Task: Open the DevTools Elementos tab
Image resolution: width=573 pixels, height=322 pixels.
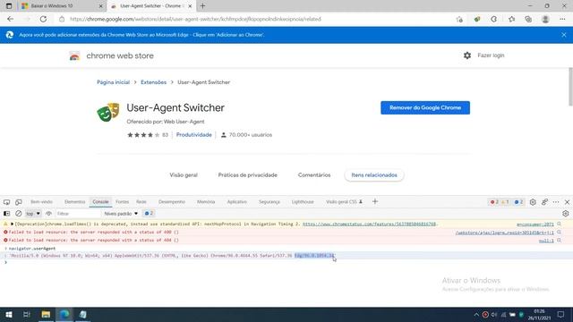Action: click(x=75, y=202)
